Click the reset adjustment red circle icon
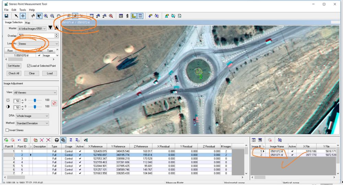The width and height of the screenshot is (343, 185). (54, 103)
